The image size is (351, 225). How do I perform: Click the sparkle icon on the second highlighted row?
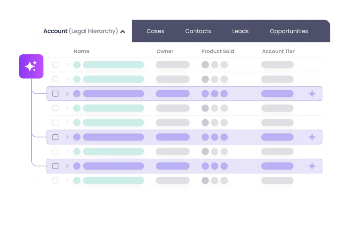(x=312, y=137)
